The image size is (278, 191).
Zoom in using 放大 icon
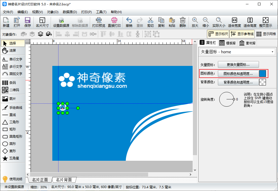coord(195,22)
